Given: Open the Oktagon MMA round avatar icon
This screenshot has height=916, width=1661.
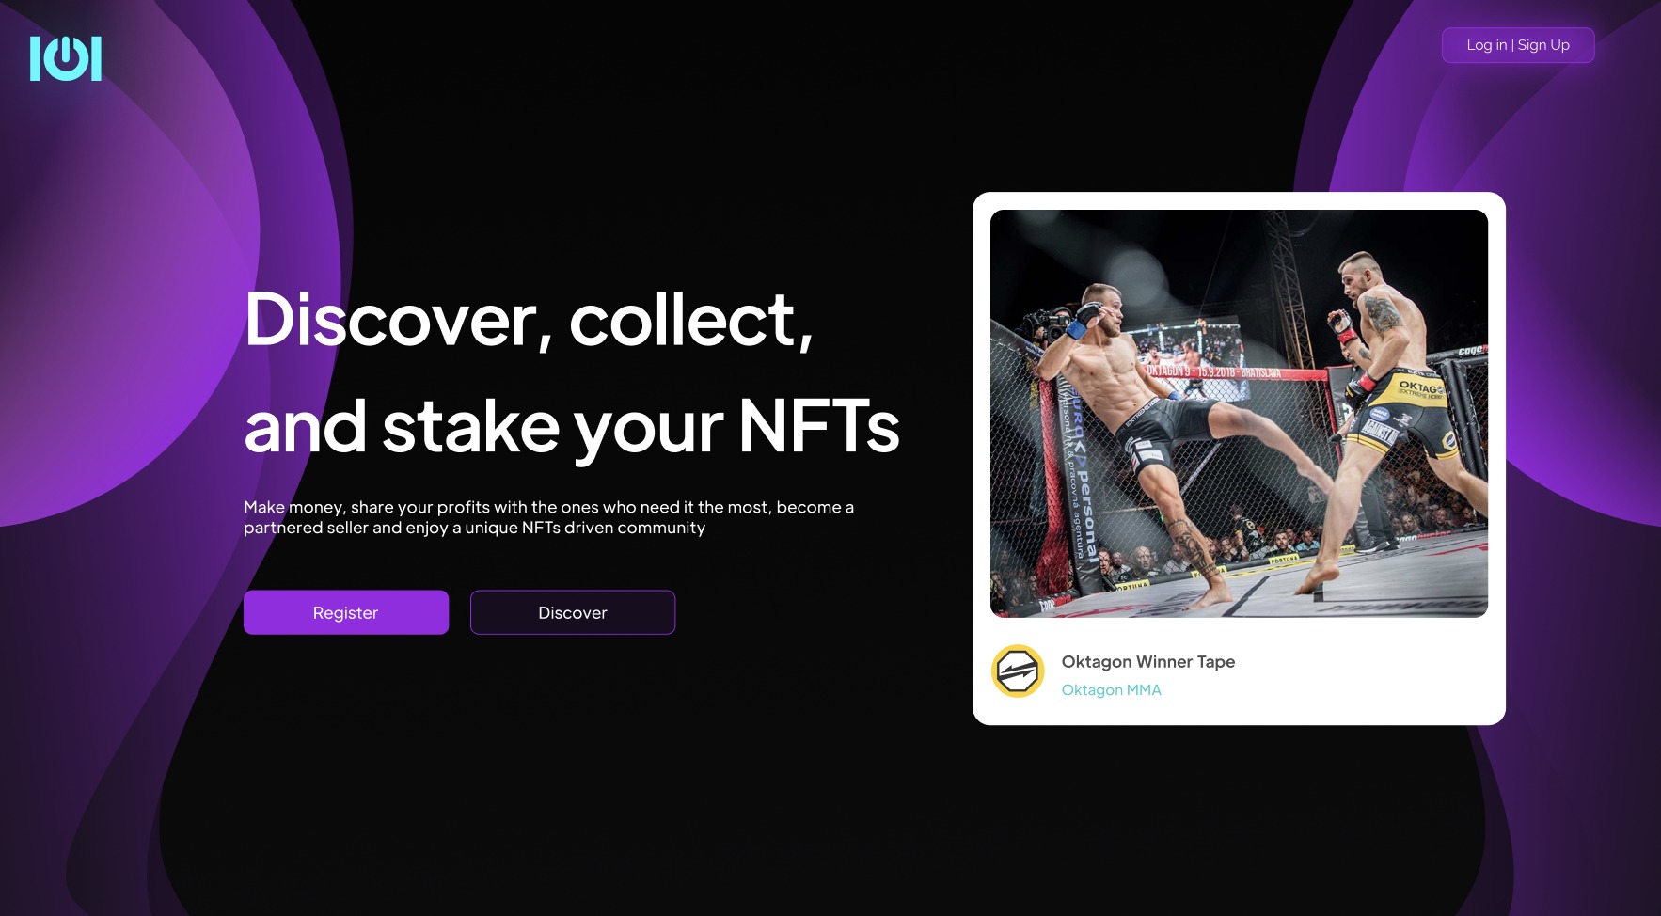Looking at the screenshot, I should [1018, 671].
